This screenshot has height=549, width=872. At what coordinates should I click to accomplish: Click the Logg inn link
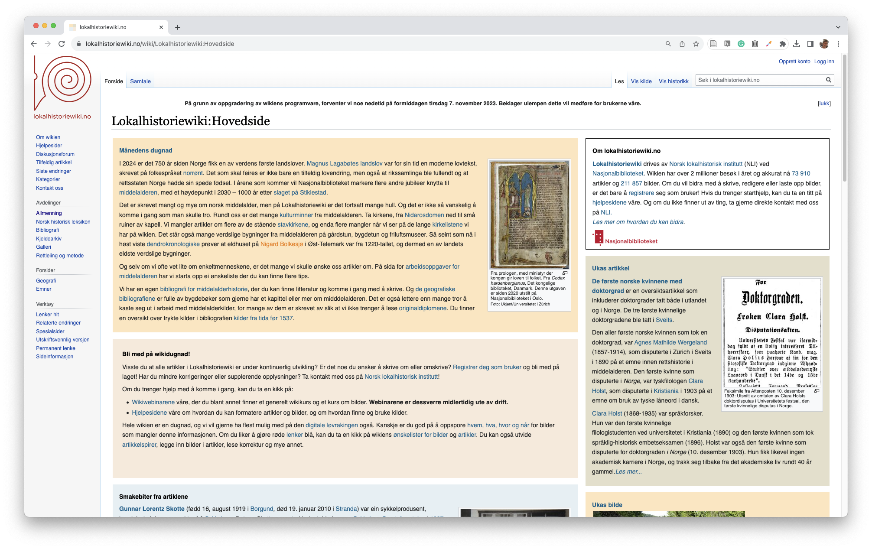pyautogui.click(x=824, y=62)
